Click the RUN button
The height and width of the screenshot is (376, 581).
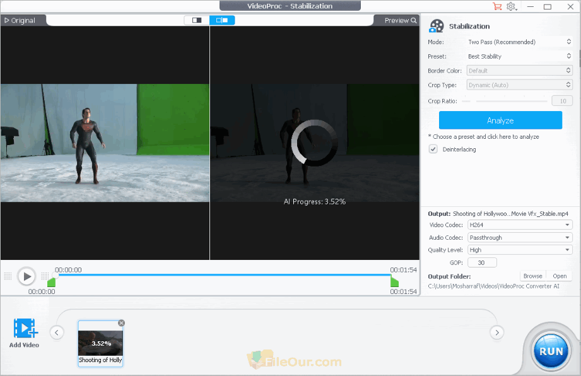coord(551,351)
